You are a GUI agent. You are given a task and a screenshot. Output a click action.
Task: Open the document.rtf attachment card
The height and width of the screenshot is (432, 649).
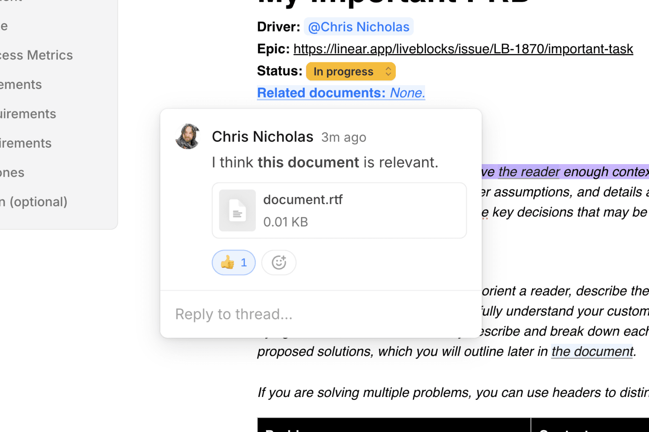click(x=339, y=210)
